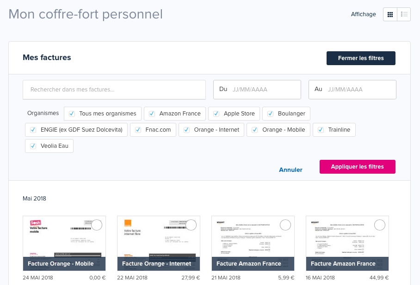Cancel filters via Annuler link
This screenshot has height=285, width=420.
click(x=290, y=170)
